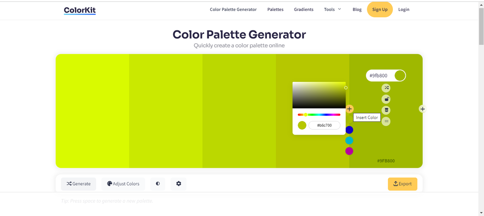Click the saturation gradient area in picker

pos(319,95)
